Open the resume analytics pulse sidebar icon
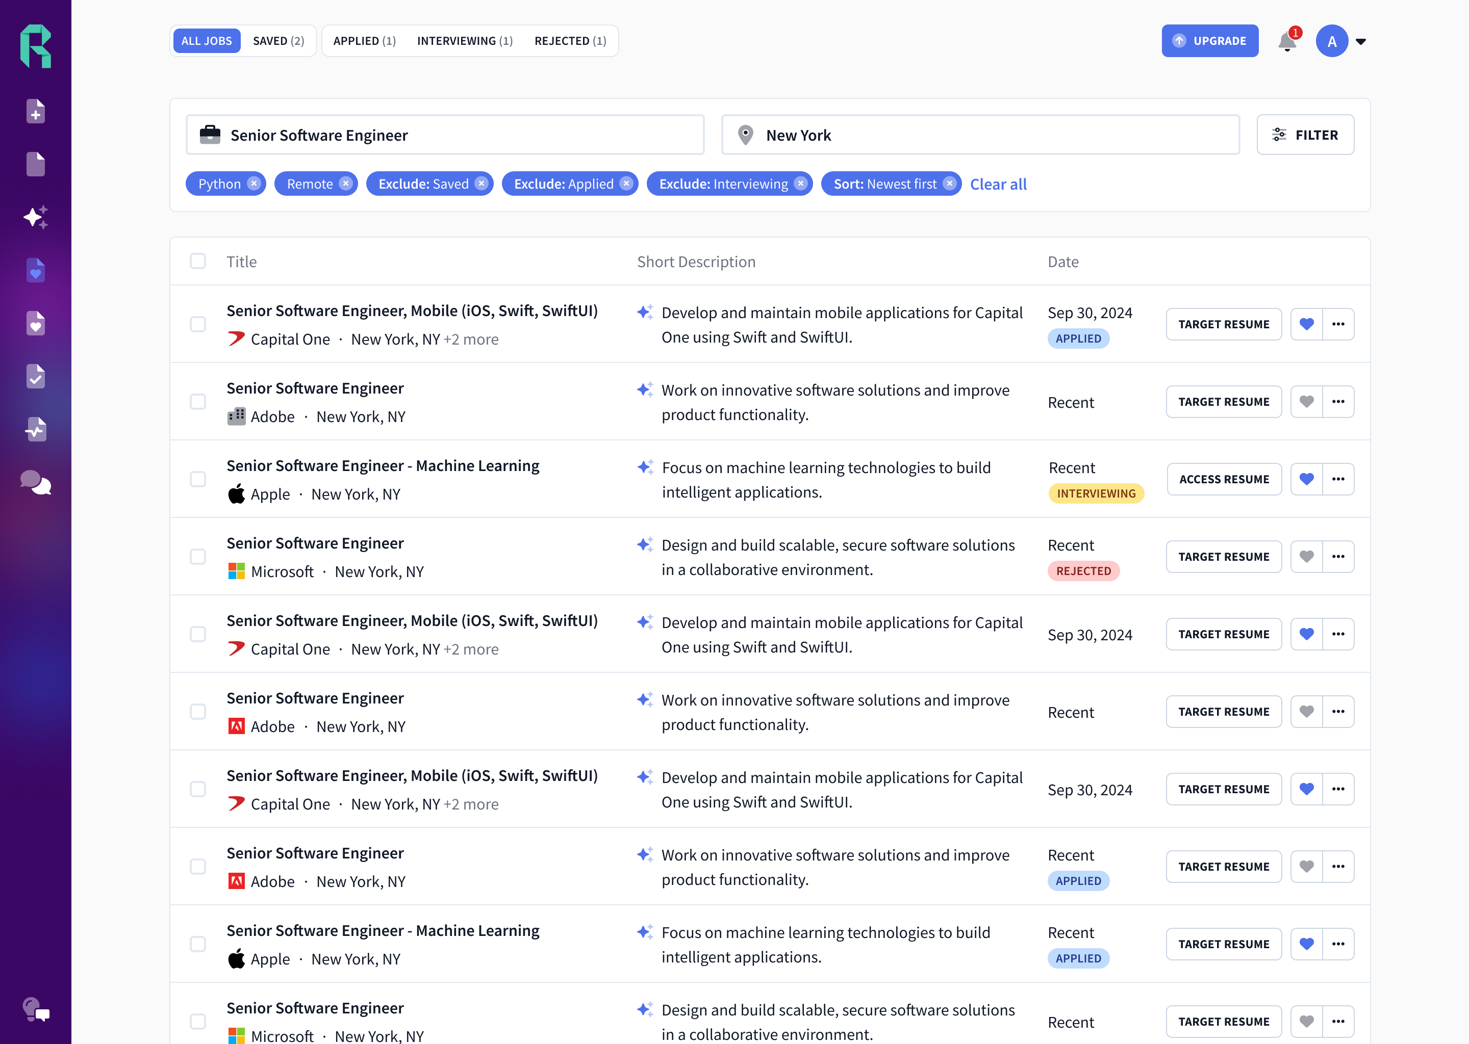This screenshot has height=1044, width=1469. pyautogui.click(x=35, y=429)
